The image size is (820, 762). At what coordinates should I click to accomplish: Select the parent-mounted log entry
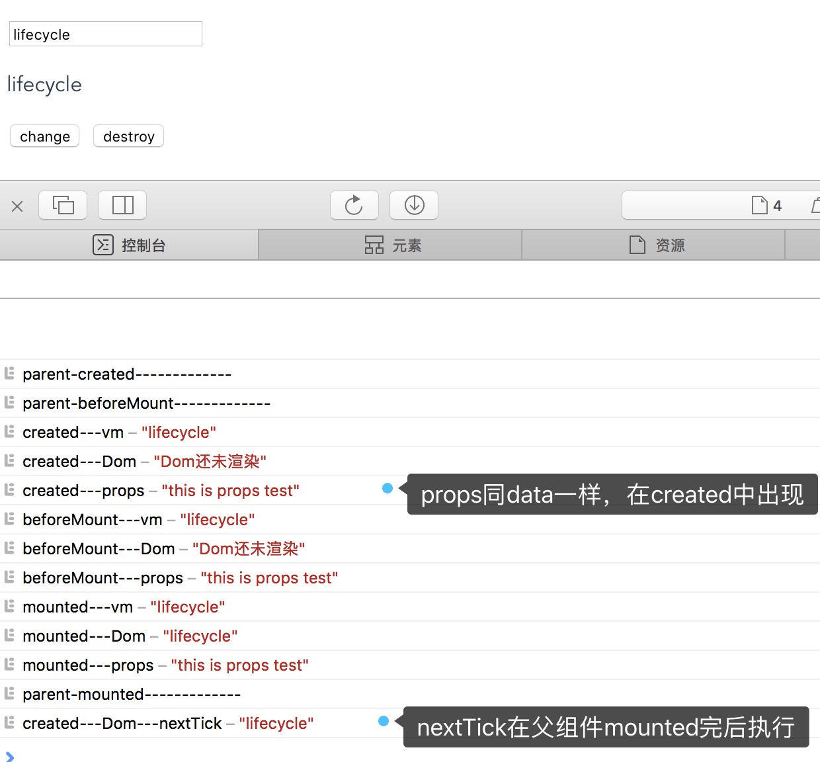pos(132,695)
